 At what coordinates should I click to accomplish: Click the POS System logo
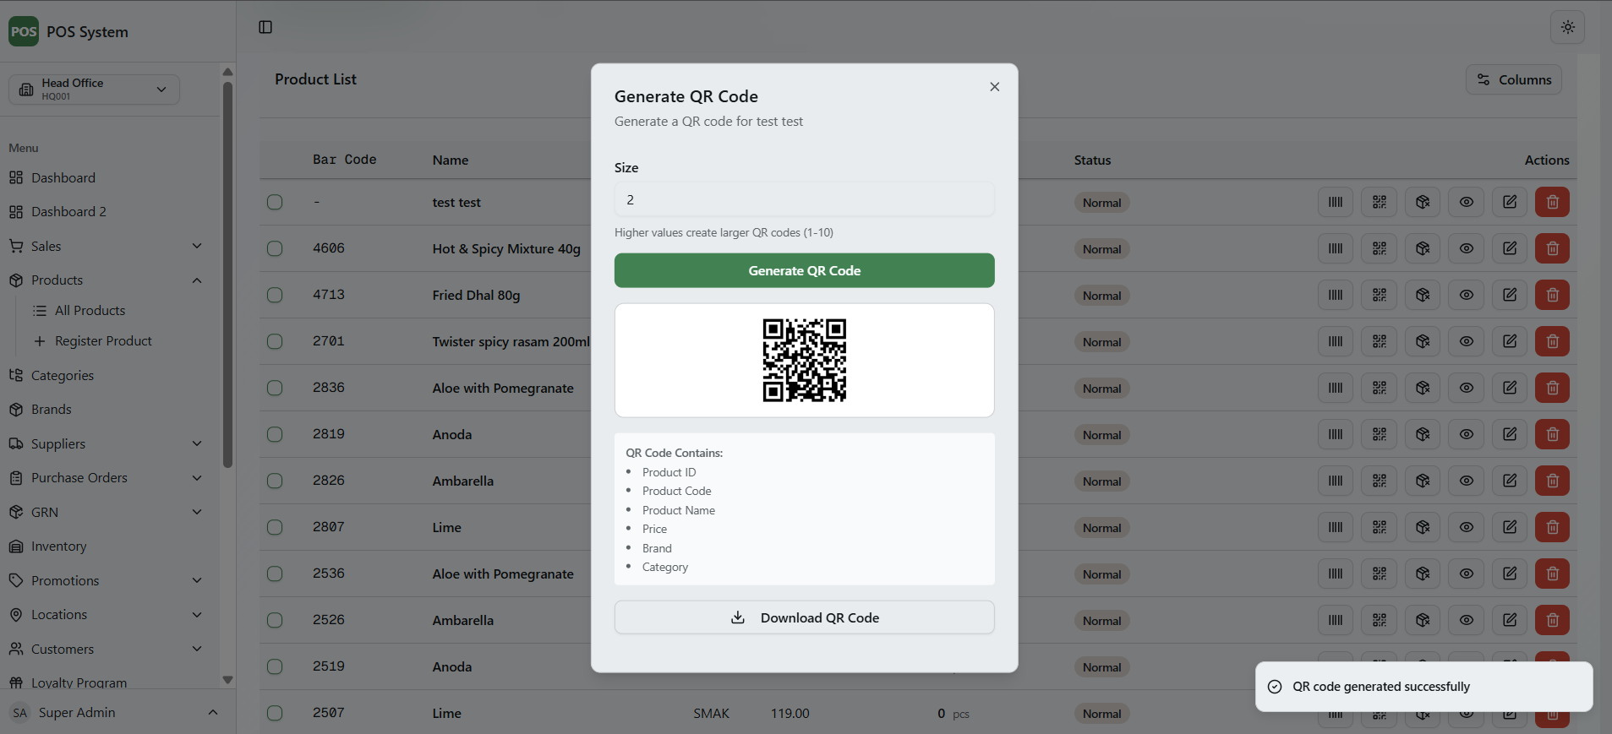pos(24,31)
